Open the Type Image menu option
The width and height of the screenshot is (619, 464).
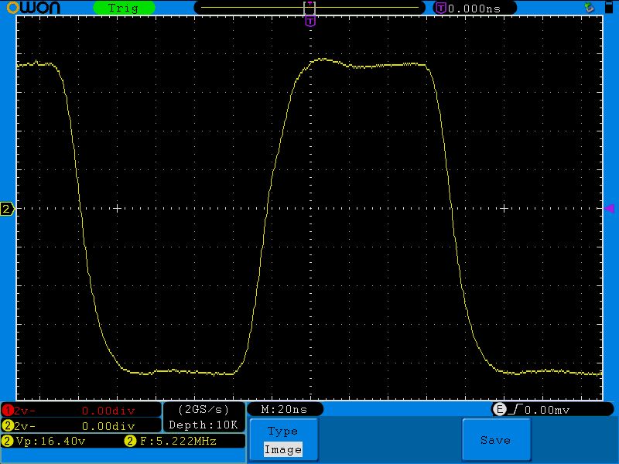[283, 440]
